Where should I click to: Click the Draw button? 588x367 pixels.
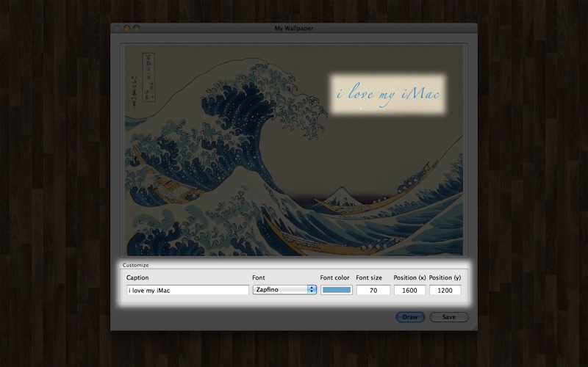[410, 317]
